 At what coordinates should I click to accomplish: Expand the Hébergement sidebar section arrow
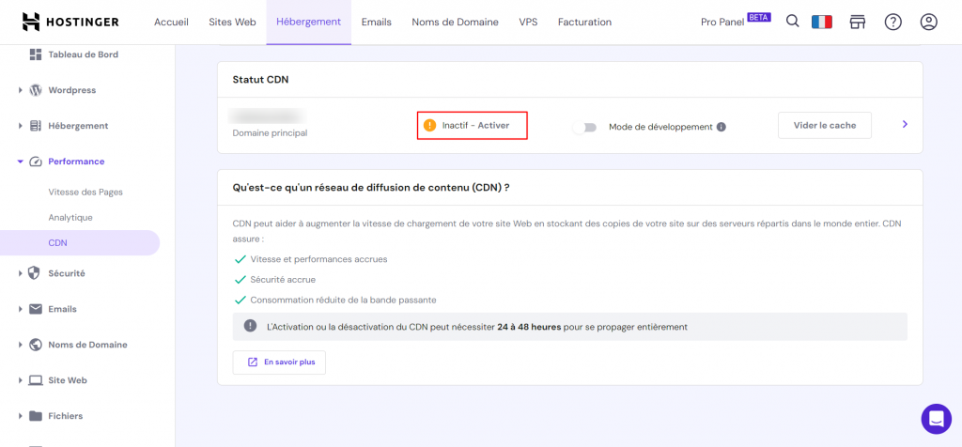(x=21, y=126)
